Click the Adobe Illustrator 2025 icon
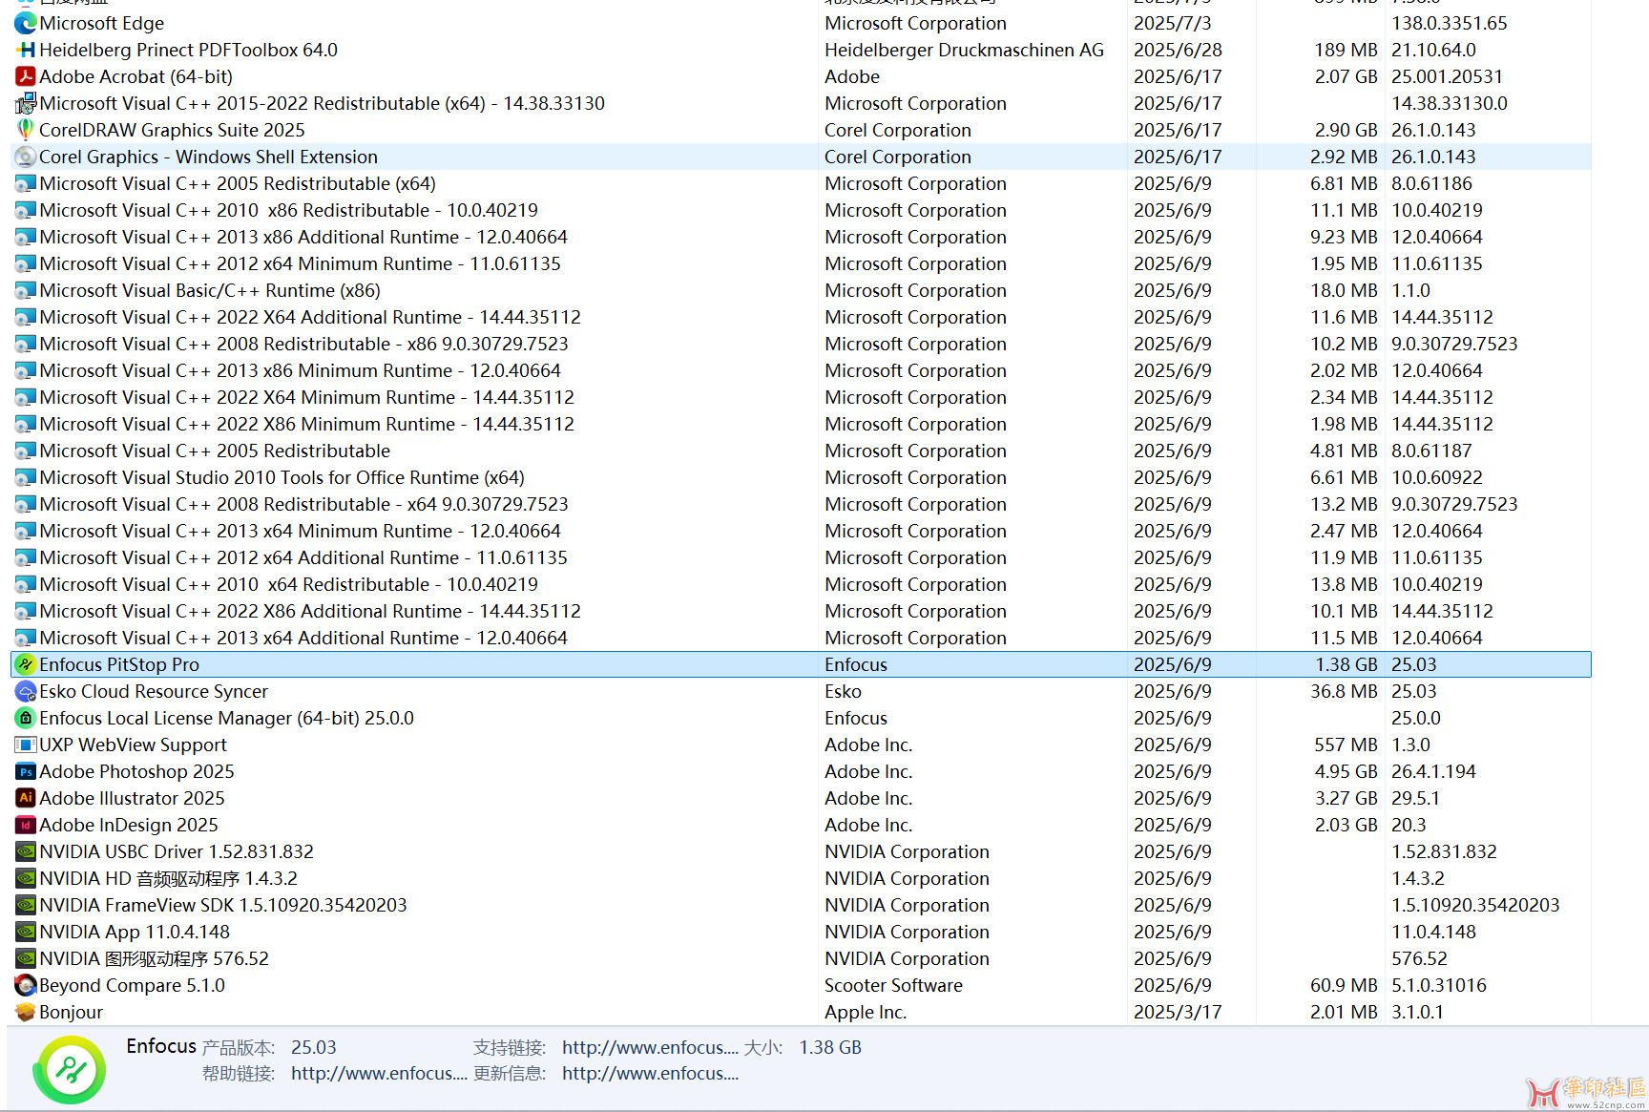Viewport: 1649px width, 1112px height. click(26, 798)
